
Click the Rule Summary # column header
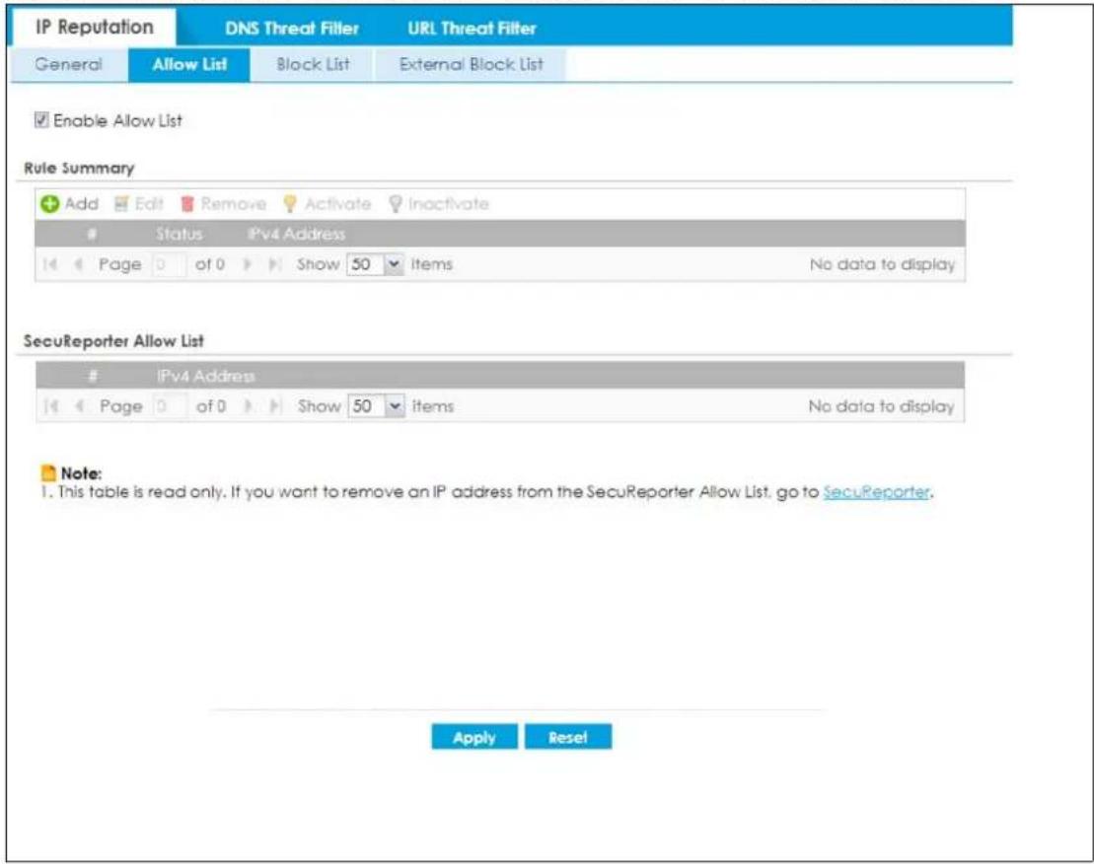point(92,234)
